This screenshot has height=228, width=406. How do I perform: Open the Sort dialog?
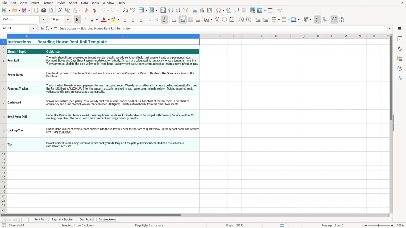coord(163,10)
